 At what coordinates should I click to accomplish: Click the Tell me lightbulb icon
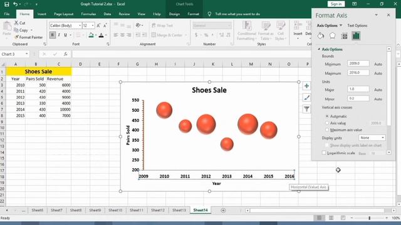coord(209,14)
